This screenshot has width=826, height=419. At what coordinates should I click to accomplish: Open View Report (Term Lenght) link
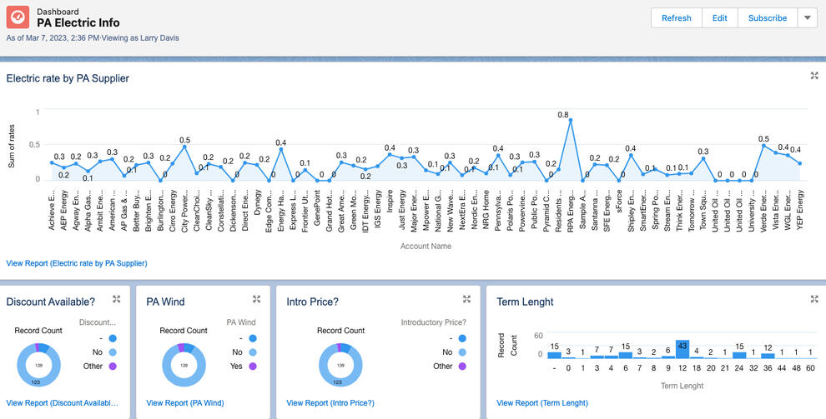(542, 403)
